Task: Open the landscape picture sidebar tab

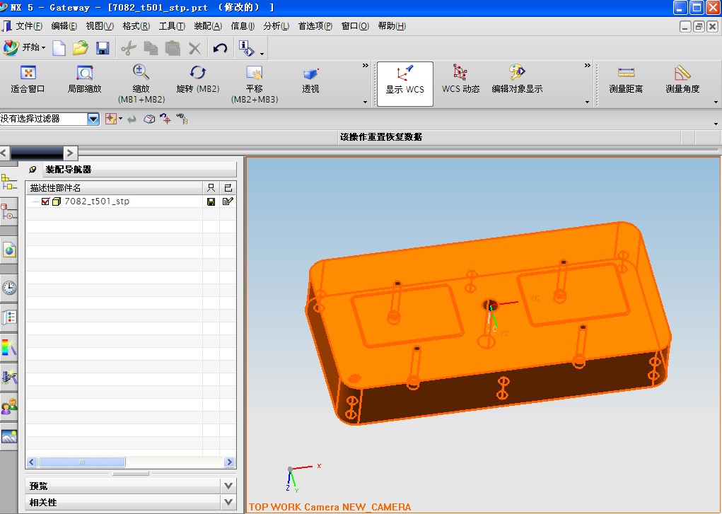Action: [x=8, y=436]
